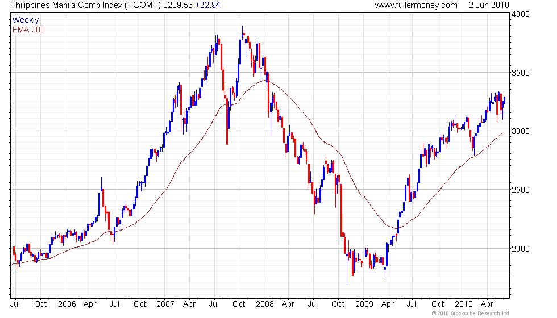Click the '2006' x-axis label
Screen dimensions: 557x318
[67, 304]
